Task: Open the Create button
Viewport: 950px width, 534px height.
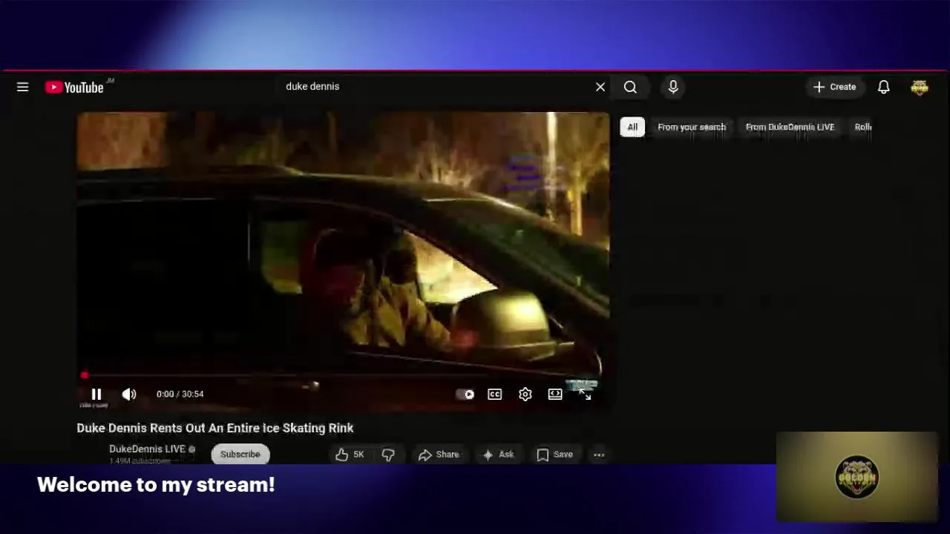Action: [x=835, y=87]
